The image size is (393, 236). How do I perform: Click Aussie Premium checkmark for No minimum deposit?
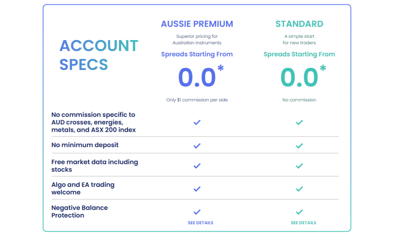tap(197, 146)
